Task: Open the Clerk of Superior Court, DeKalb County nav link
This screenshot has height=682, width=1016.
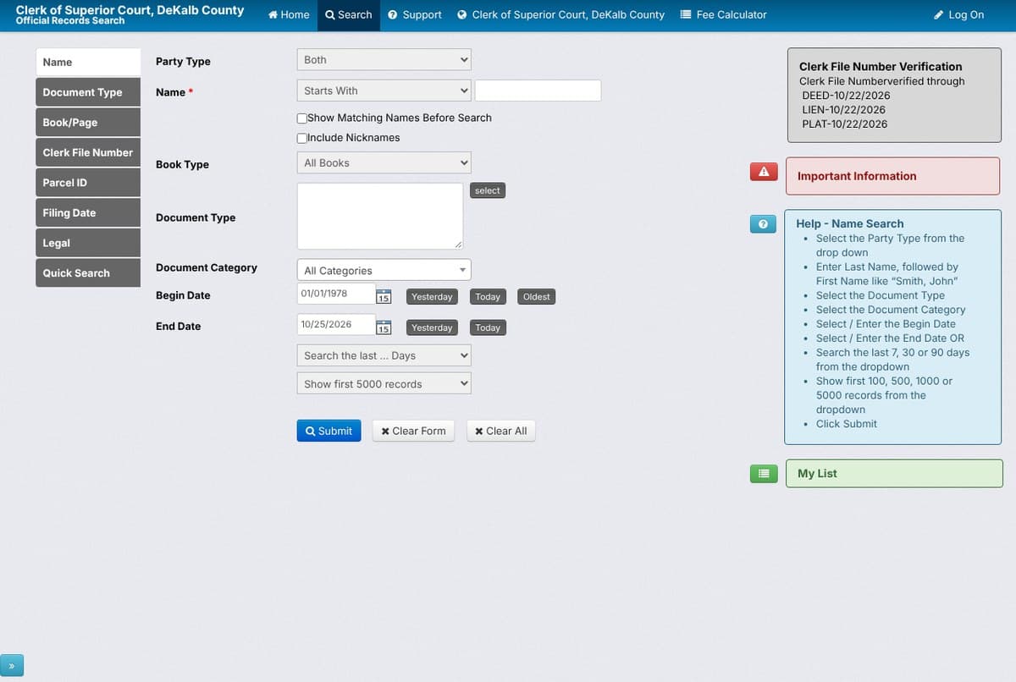Action: pos(560,14)
